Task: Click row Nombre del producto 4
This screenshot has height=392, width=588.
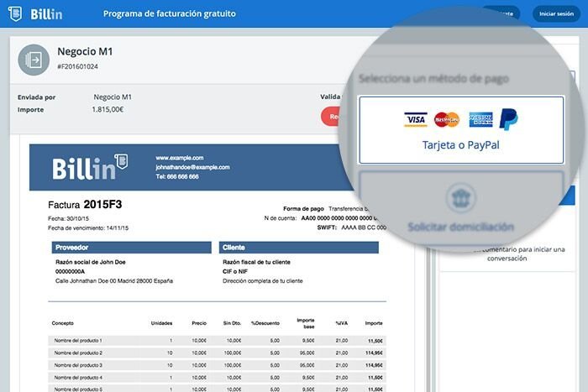Action: tap(217, 378)
